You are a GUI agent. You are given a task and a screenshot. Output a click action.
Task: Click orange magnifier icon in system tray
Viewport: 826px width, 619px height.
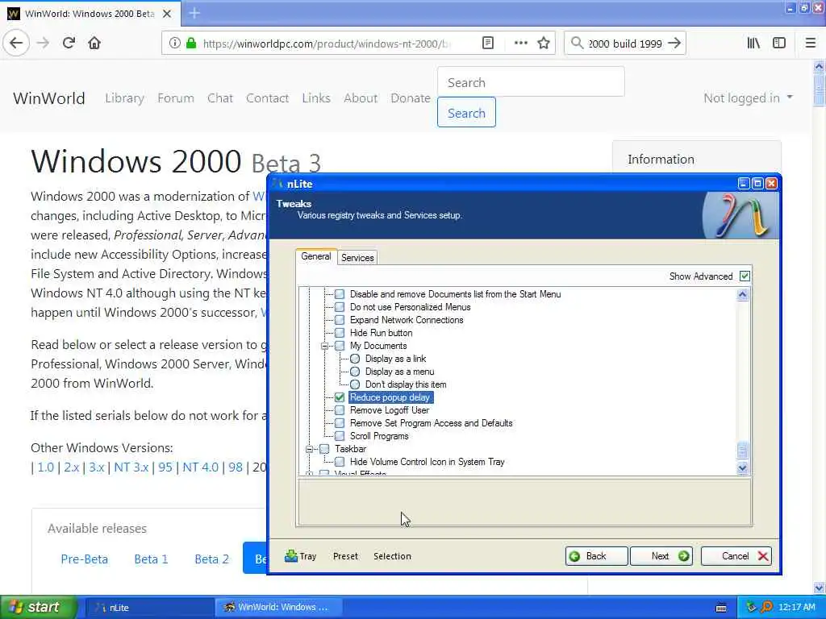click(x=766, y=607)
